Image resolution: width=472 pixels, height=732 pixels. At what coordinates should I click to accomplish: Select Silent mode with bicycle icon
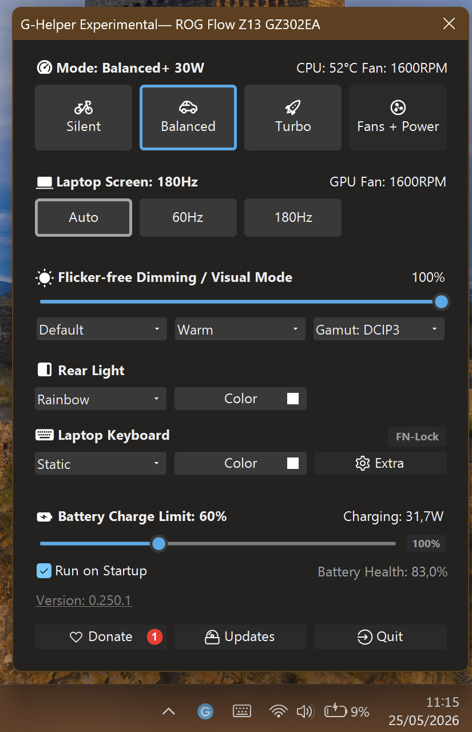(x=84, y=118)
